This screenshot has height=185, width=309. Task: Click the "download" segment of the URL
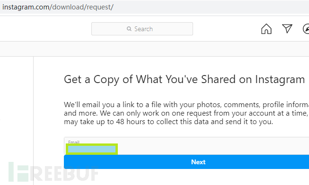(x=68, y=7)
